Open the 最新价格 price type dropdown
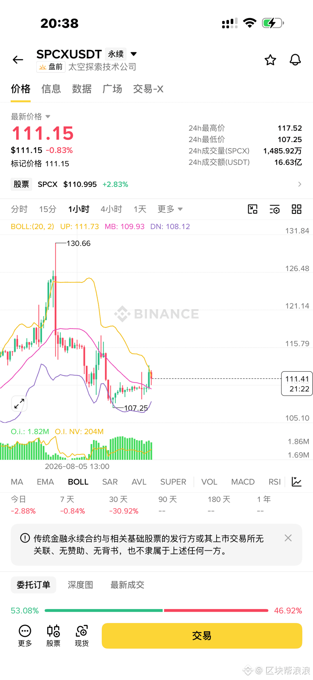 click(31, 116)
